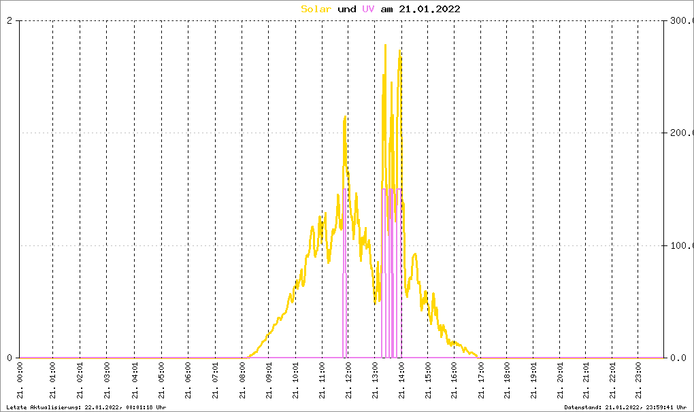
Task: Select time label '21. 05:00'
Action: [161, 381]
